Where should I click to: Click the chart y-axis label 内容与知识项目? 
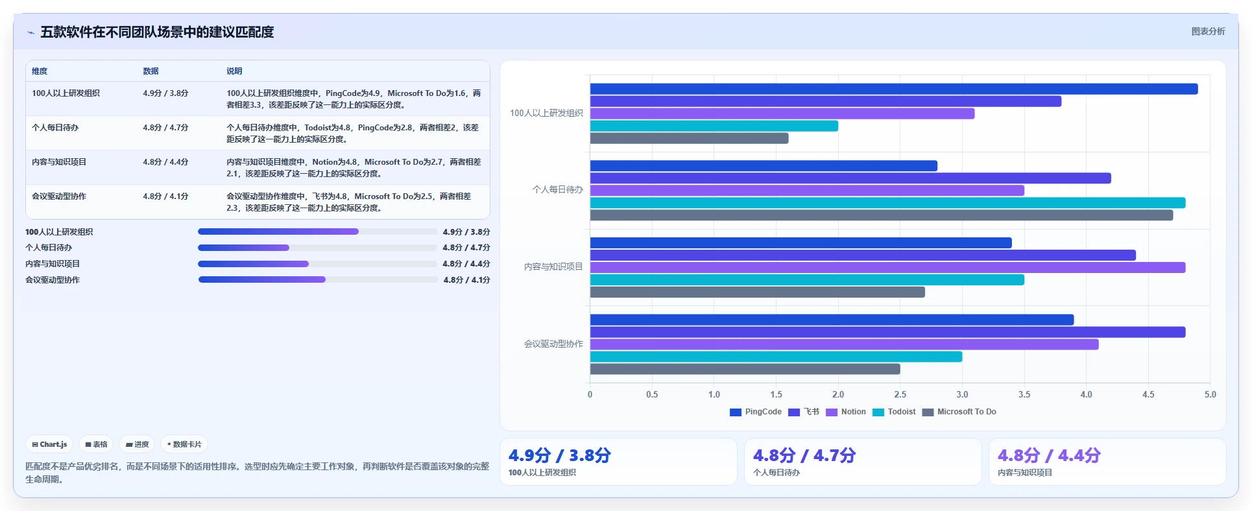pos(553,267)
